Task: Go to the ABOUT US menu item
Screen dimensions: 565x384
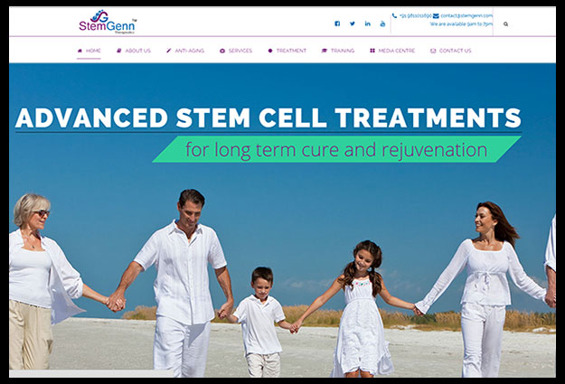Action: click(134, 51)
